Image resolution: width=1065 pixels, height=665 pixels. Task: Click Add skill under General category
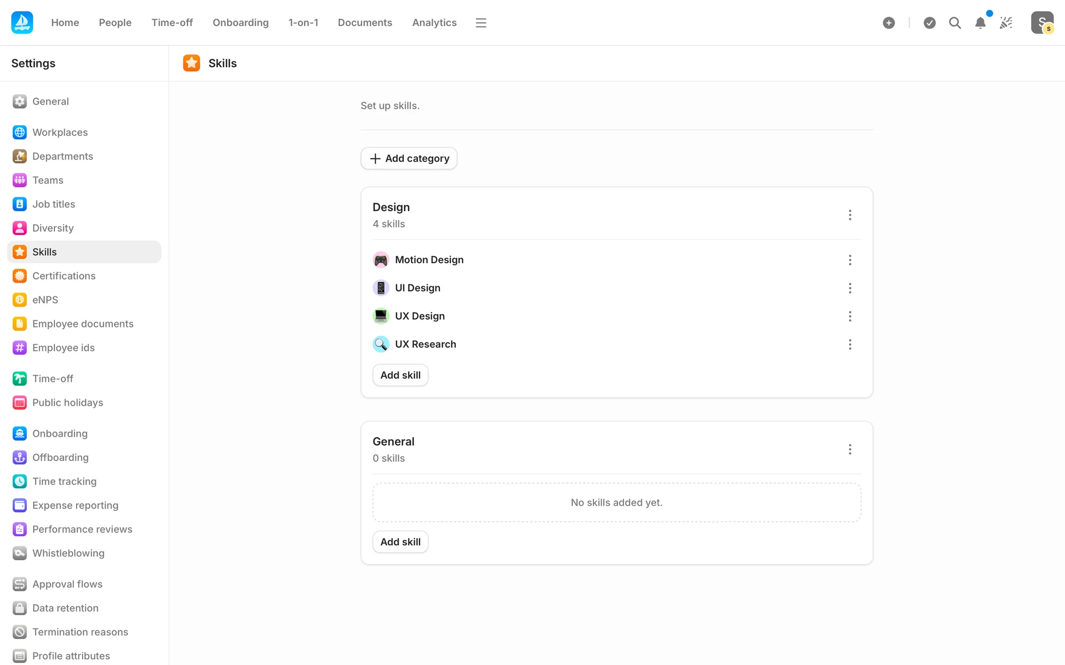pyautogui.click(x=400, y=542)
